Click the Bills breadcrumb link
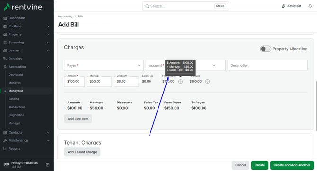Screen dimensions: 317x171 tap(80, 17)
